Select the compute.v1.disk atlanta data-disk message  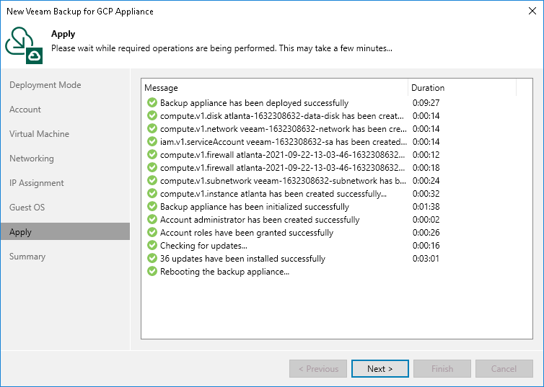(x=282, y=116)
